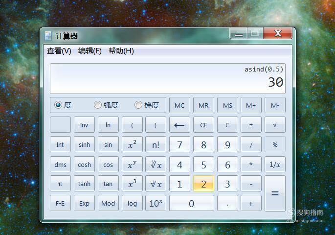
Task: Click the n! factorial button
Action: (x=156, y=144)
